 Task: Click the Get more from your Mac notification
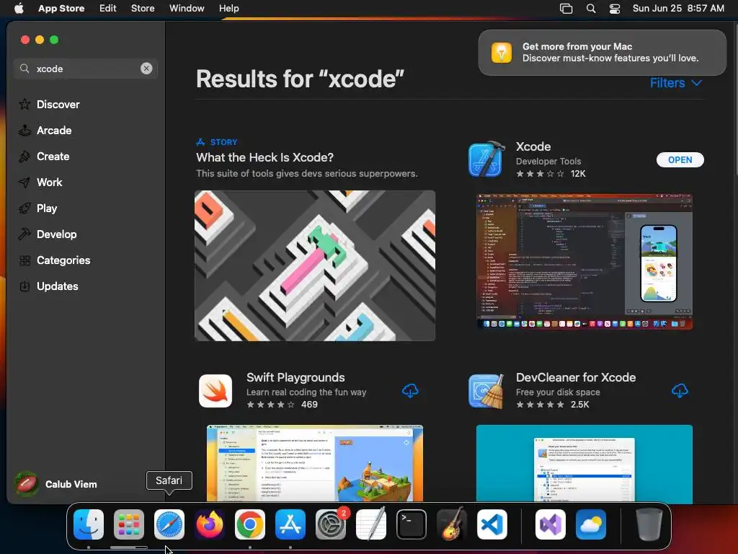pyautogui.click(x=602, y=52)
